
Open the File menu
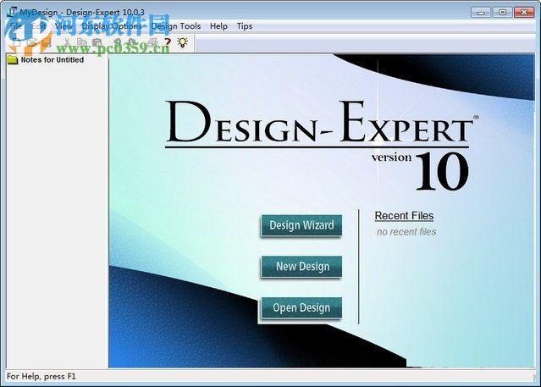[16, 26]
